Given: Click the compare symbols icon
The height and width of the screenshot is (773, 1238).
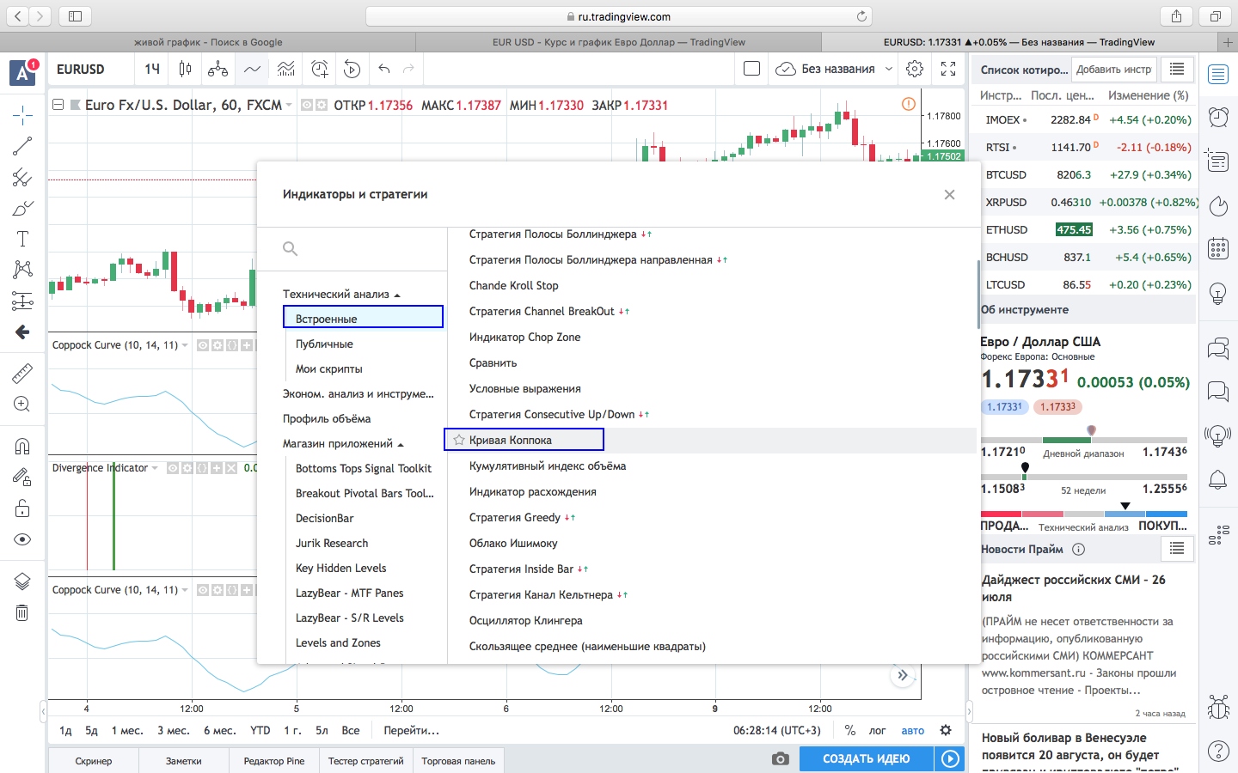Looking at the screenshot, I should (218, 69).
